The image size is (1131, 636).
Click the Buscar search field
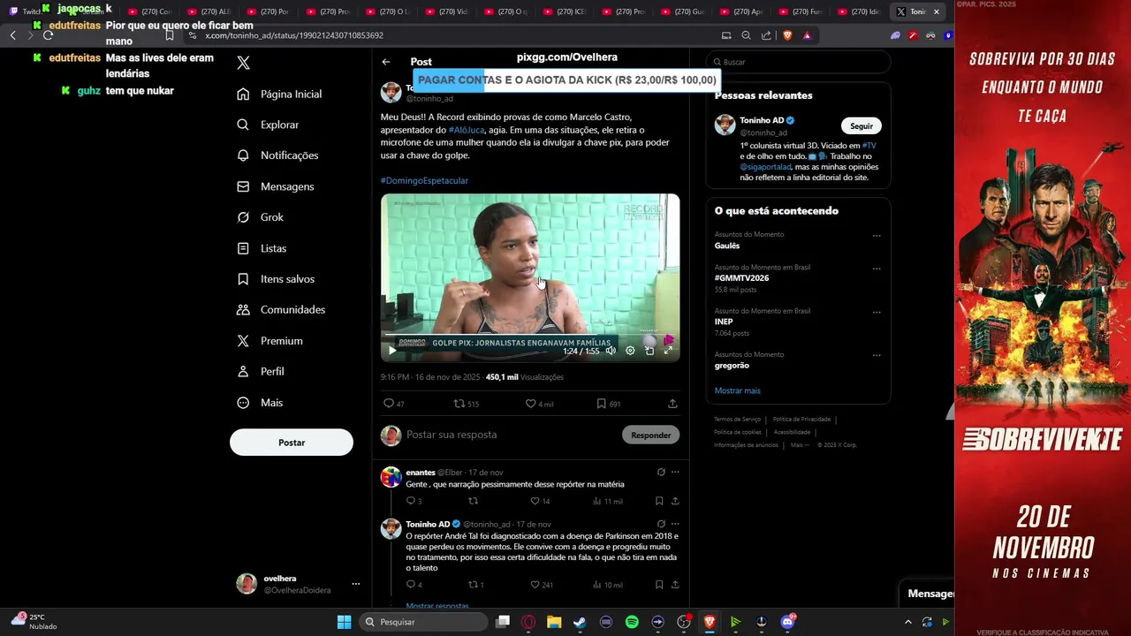[799, 62]
